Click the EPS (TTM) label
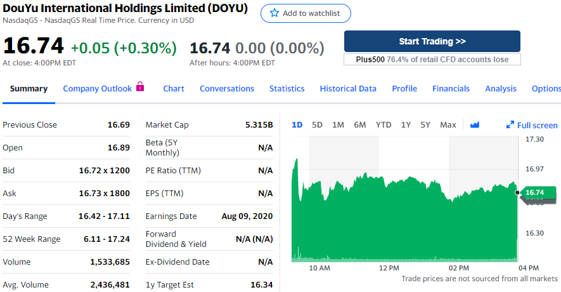The height and width of the screenshot is (292, 561). click(x=164, y=194)
